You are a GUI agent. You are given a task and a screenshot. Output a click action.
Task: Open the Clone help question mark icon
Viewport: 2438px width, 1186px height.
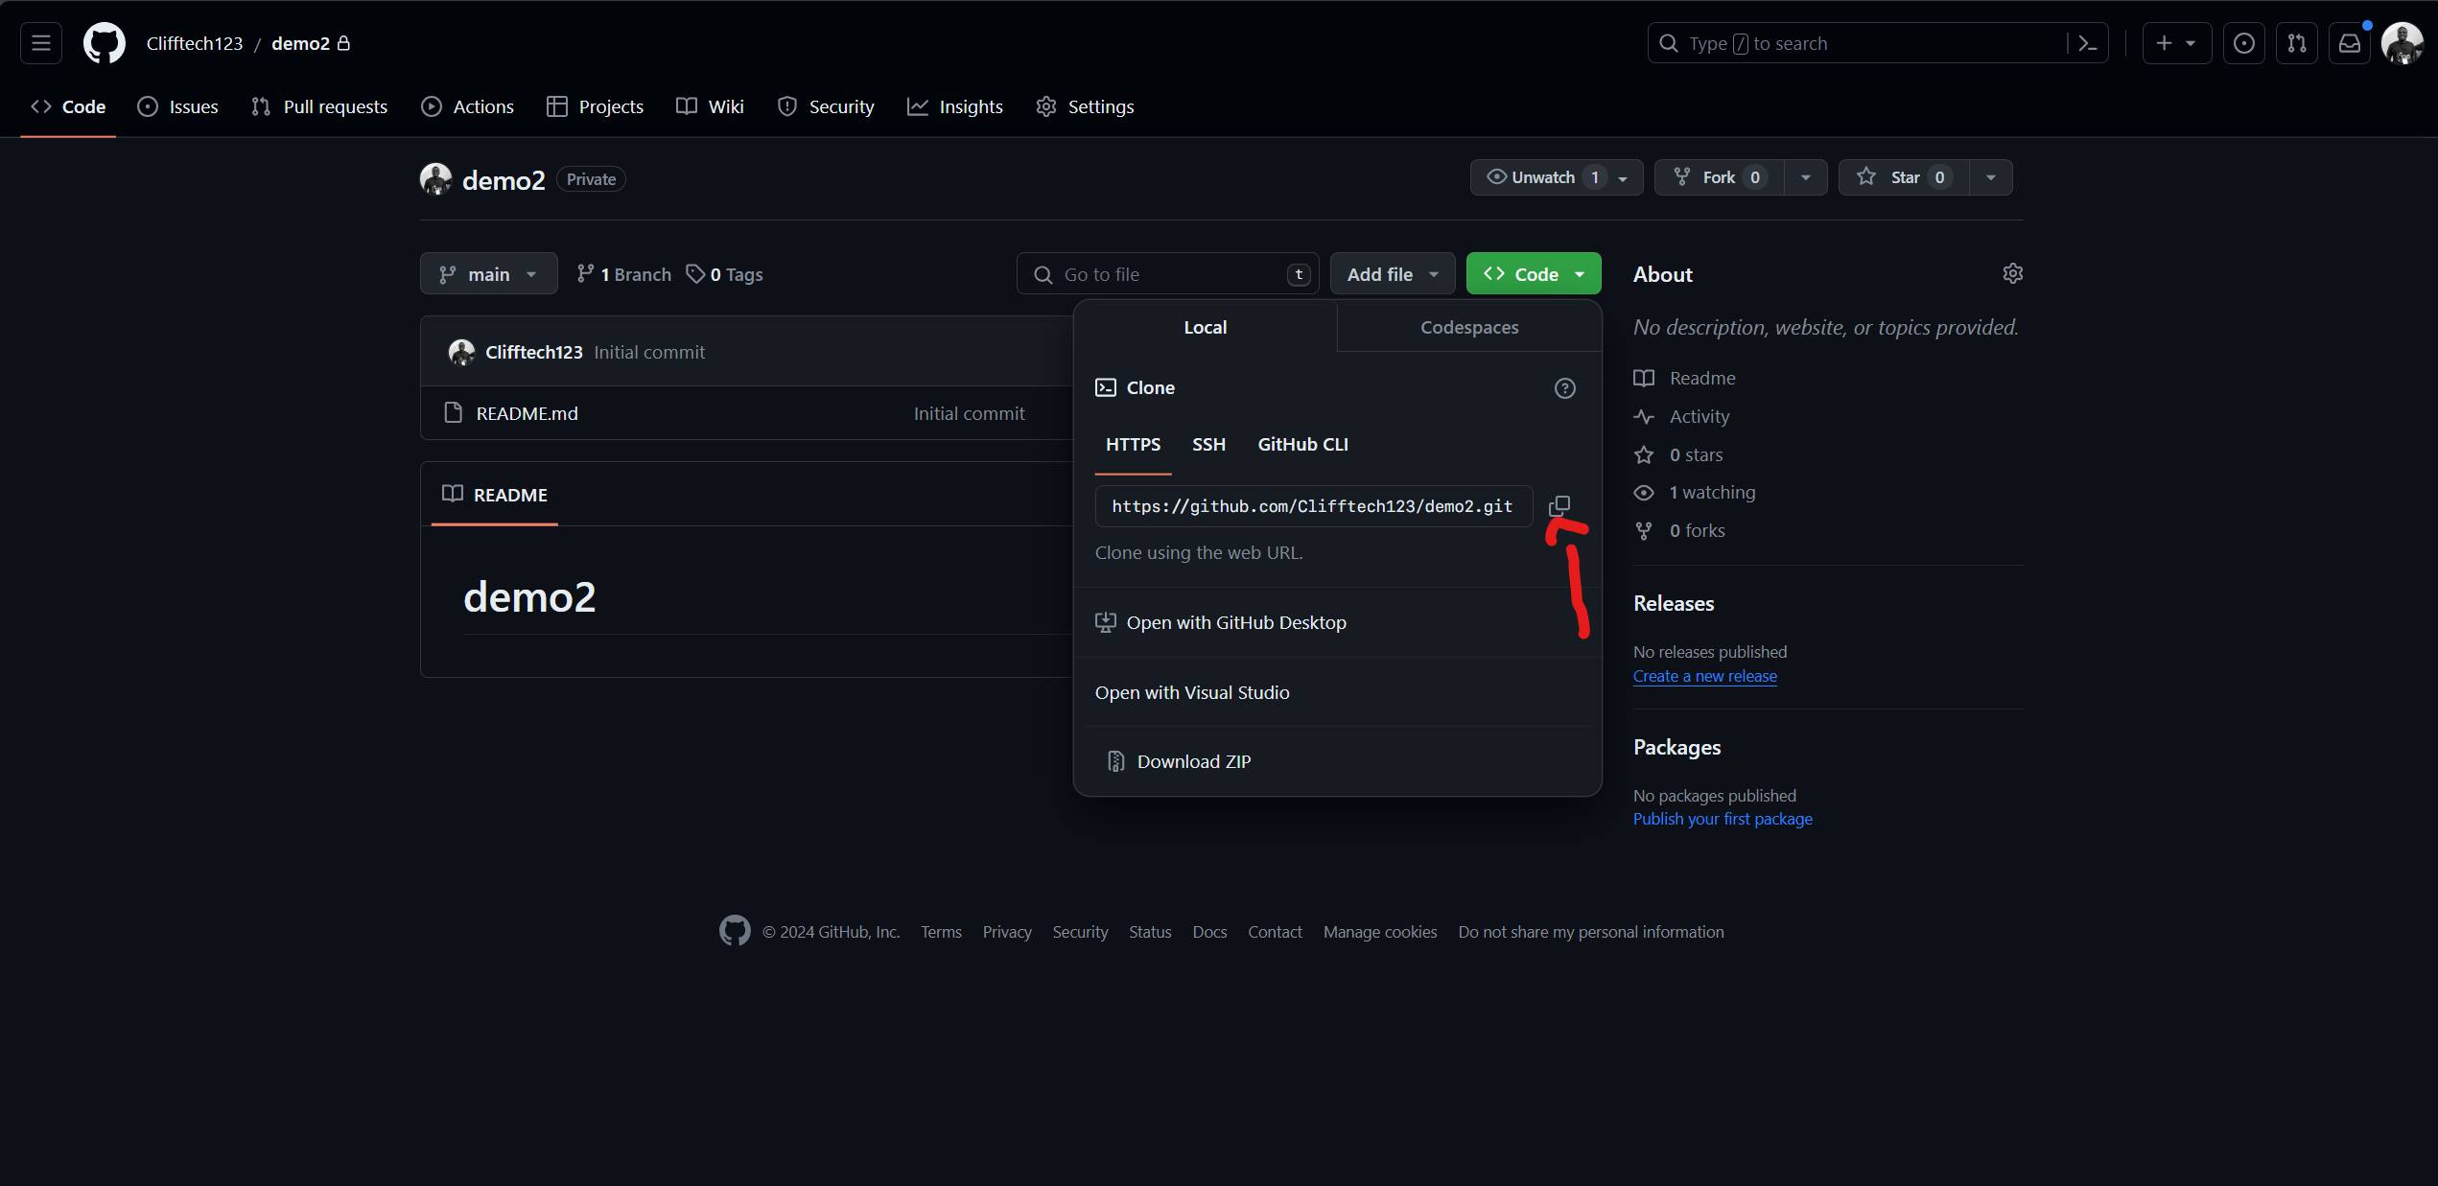pos(1564,388)
